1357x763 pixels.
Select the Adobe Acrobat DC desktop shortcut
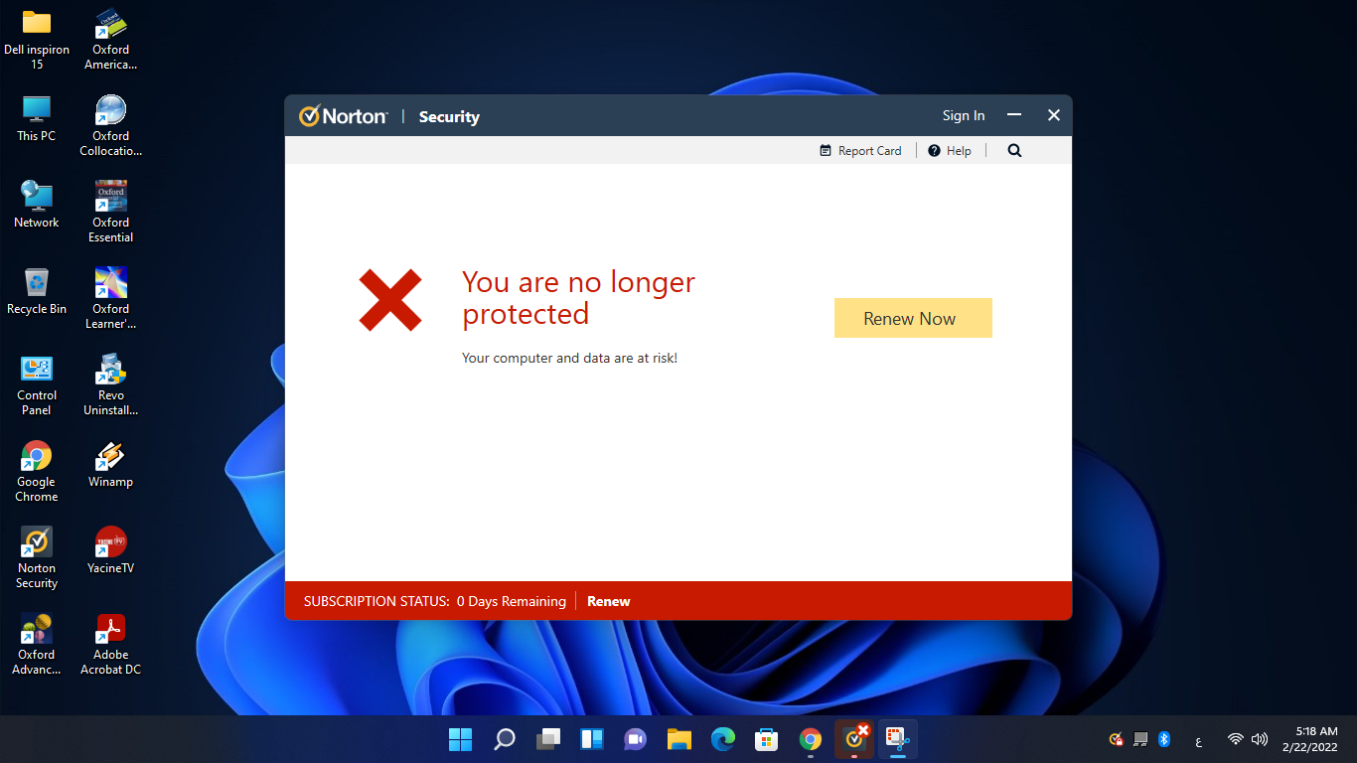tap(111, 645)
